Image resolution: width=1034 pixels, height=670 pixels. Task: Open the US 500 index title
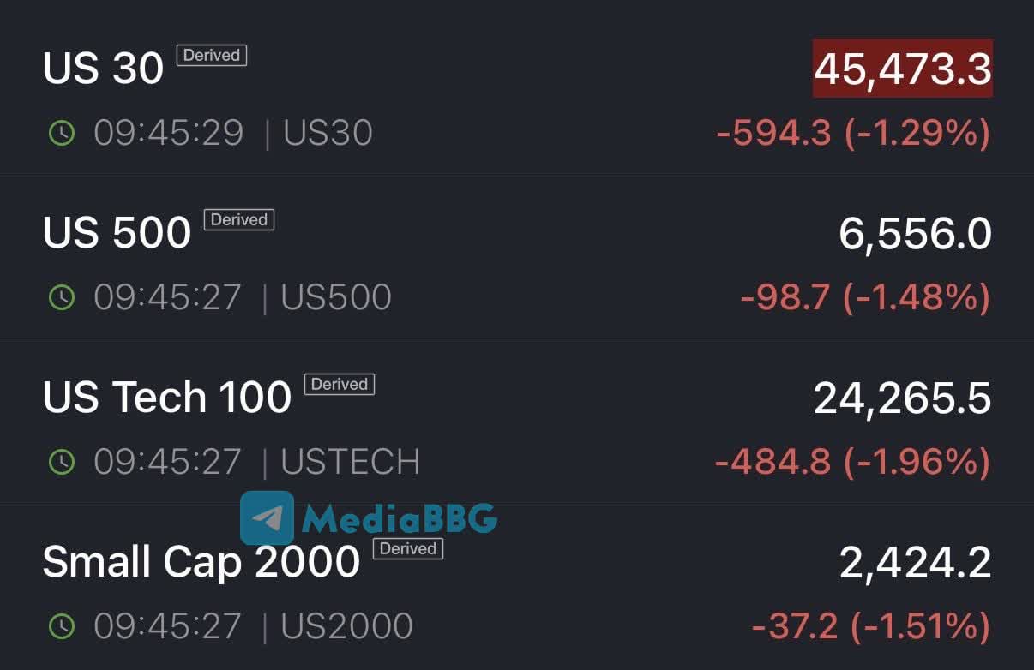[x=117, y=232]
